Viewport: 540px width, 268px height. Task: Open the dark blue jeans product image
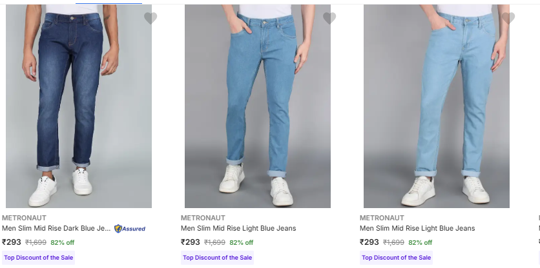coord(79,106)
